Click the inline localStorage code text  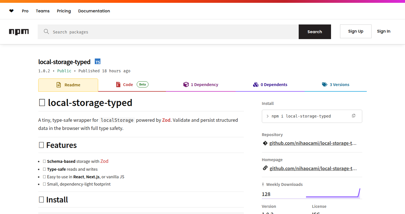(117, 120)
